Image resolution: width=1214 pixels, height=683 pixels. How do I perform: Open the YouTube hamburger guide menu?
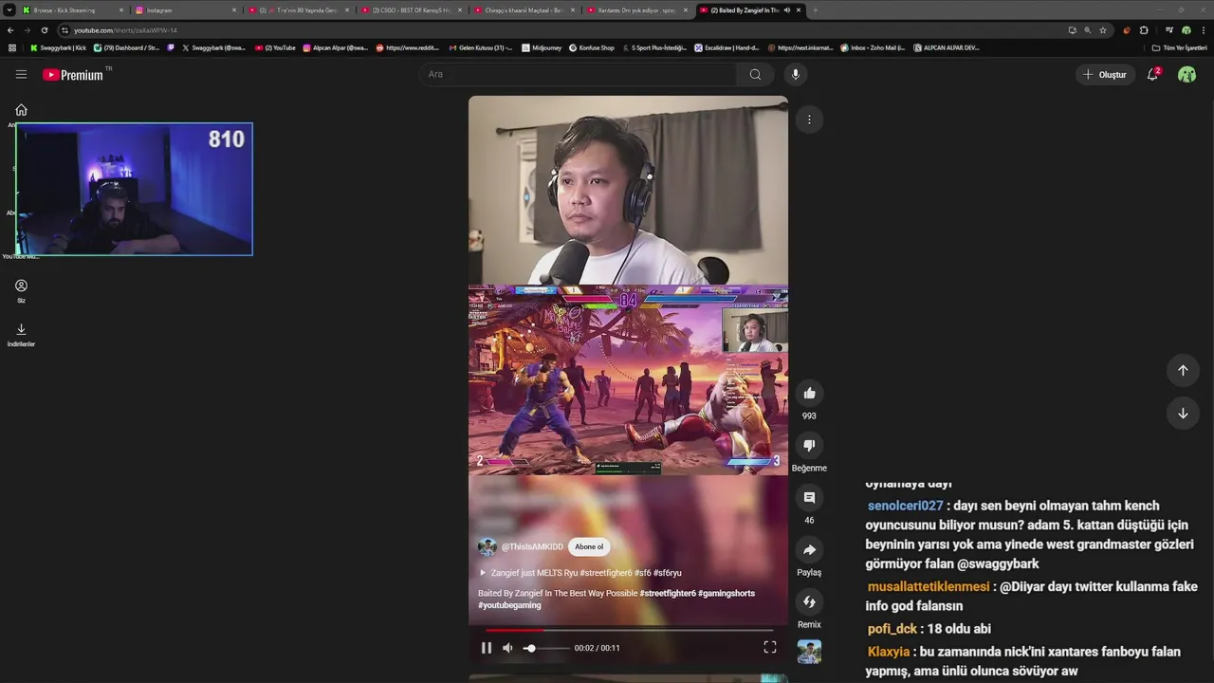click(x=21, y=74)
